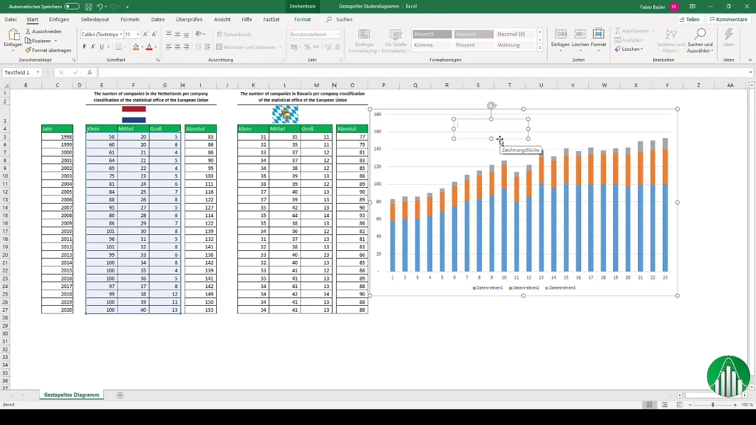Screen dimensions: 756x425
Task: Center text horizontally
Action: coord(177,47)
